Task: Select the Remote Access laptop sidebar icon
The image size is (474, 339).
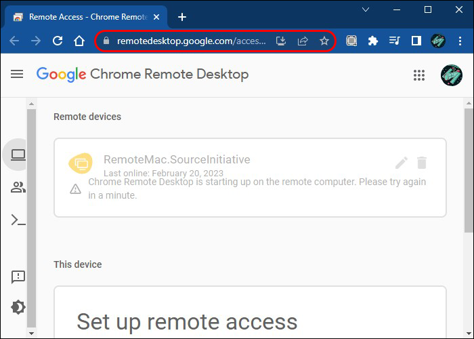Action: (x=18, y=155)
